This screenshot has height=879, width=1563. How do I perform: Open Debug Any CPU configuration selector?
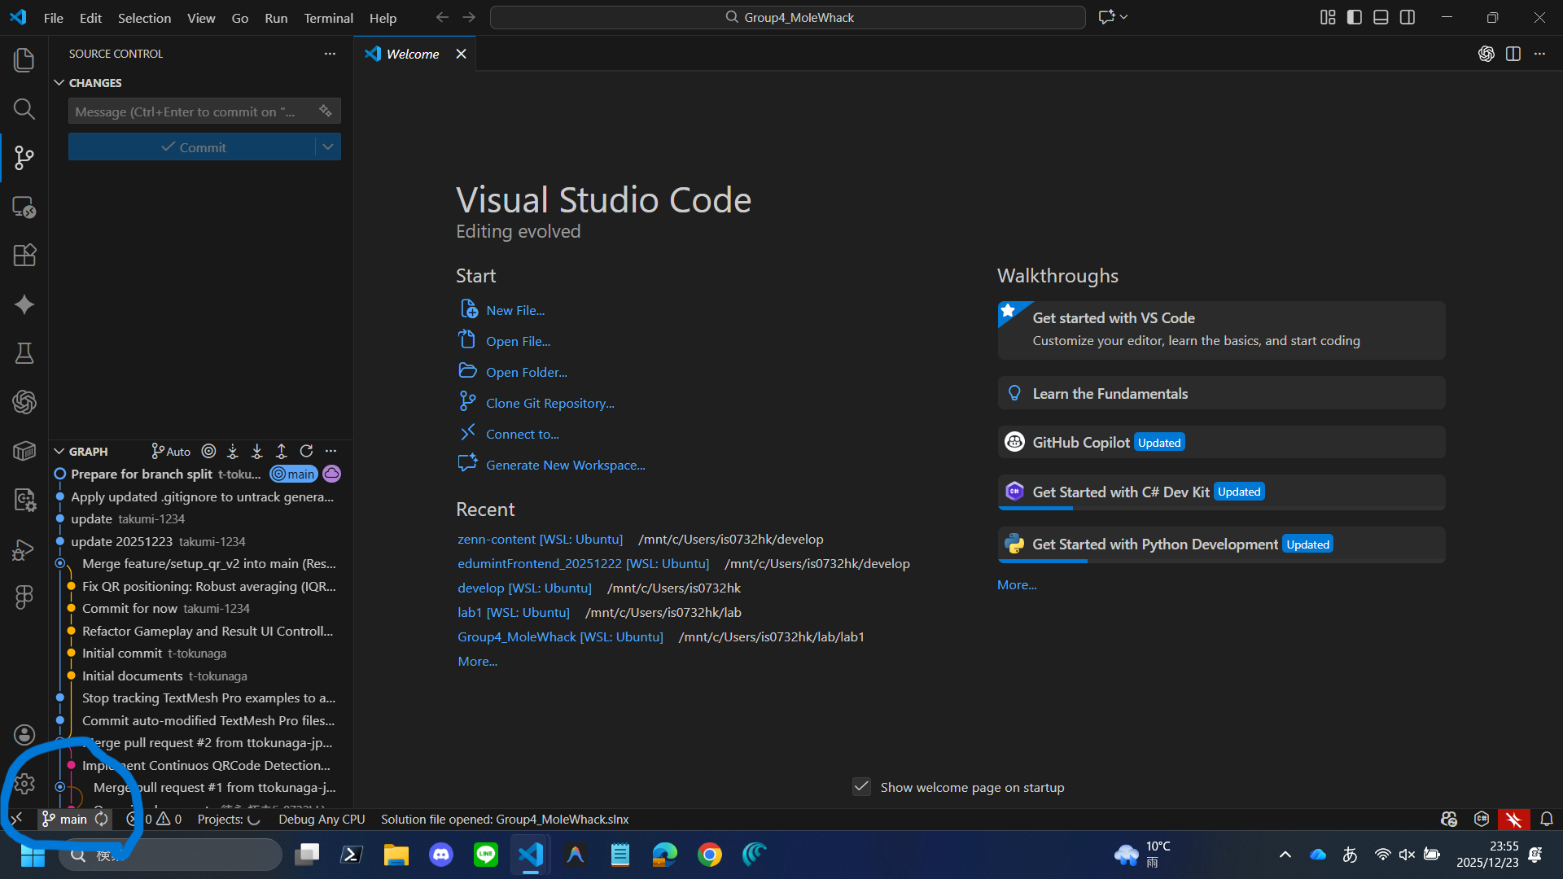pyautogui.click(x=322, y=820)
